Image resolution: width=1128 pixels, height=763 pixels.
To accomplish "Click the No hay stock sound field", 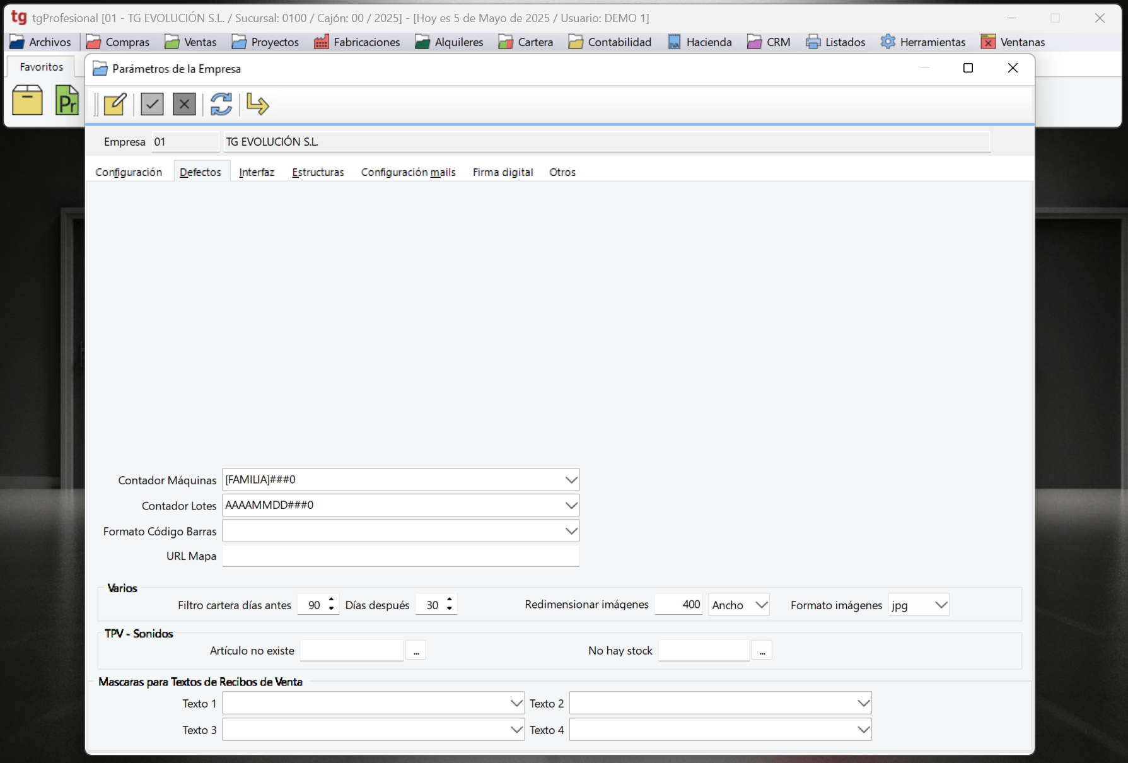I will (x=704, y=650).
